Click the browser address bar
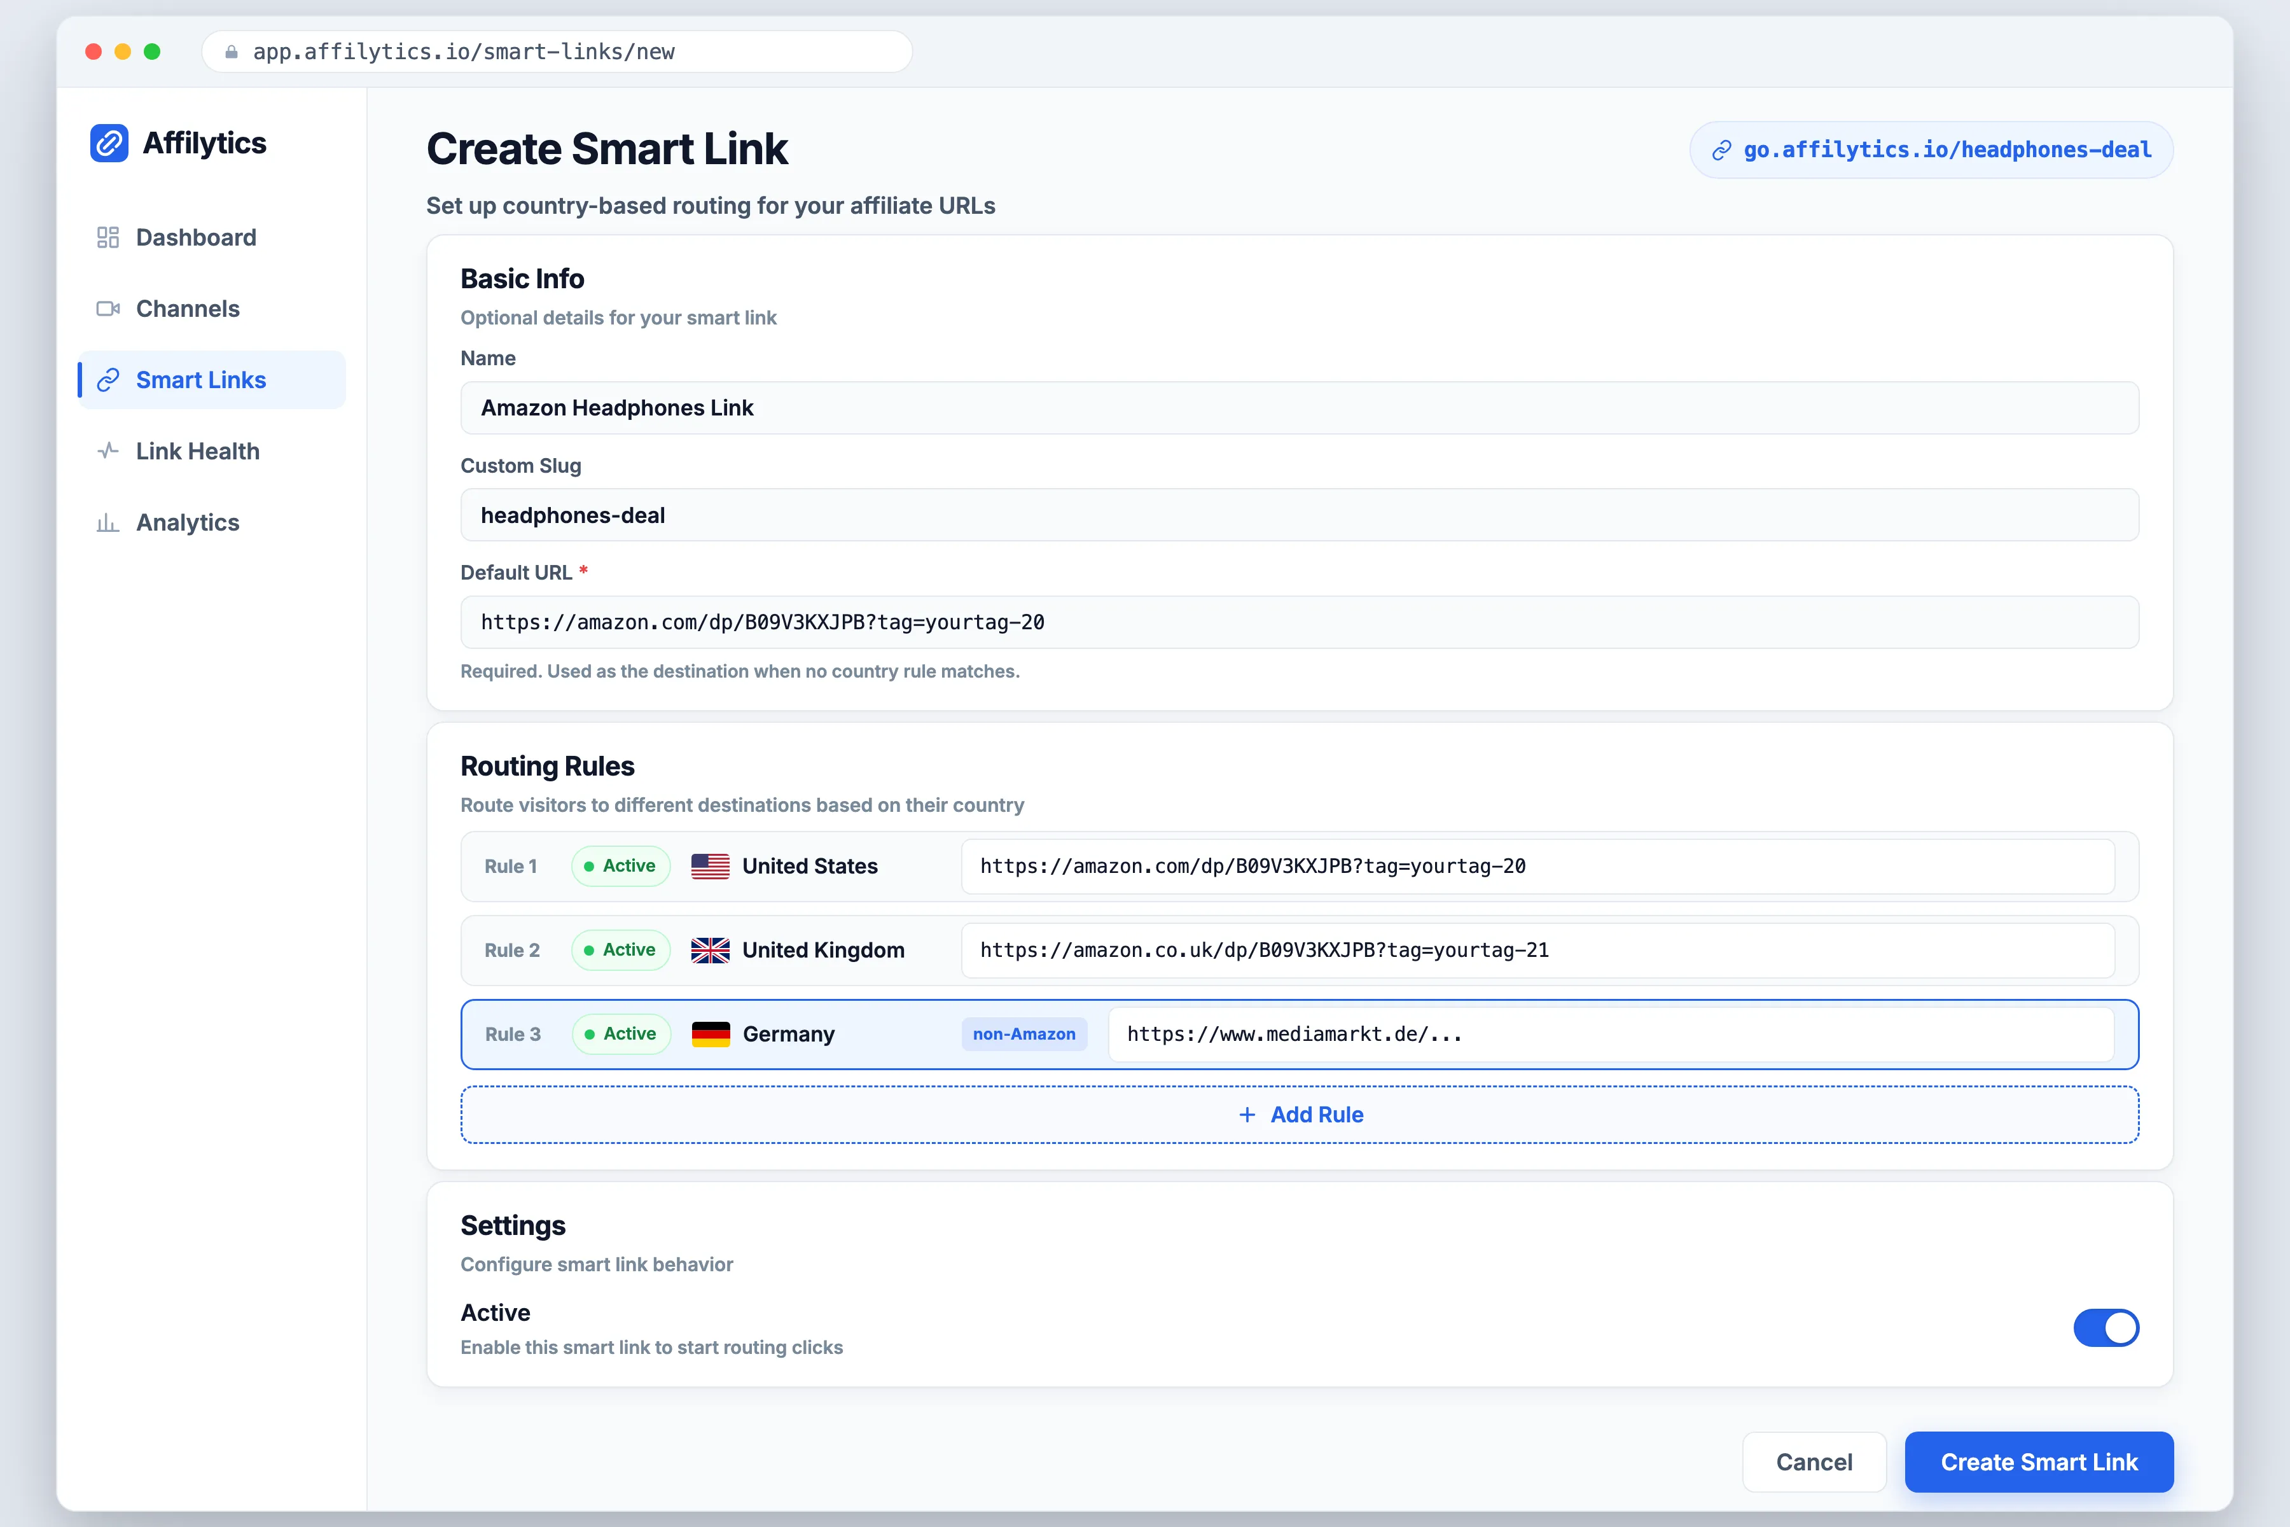Viewport: 2290px width, 1527px height. click(557, 52)
